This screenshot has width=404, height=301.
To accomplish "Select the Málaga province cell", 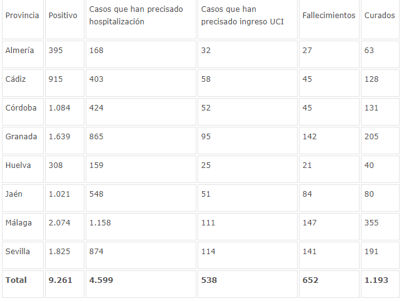I will pos(19,222).
